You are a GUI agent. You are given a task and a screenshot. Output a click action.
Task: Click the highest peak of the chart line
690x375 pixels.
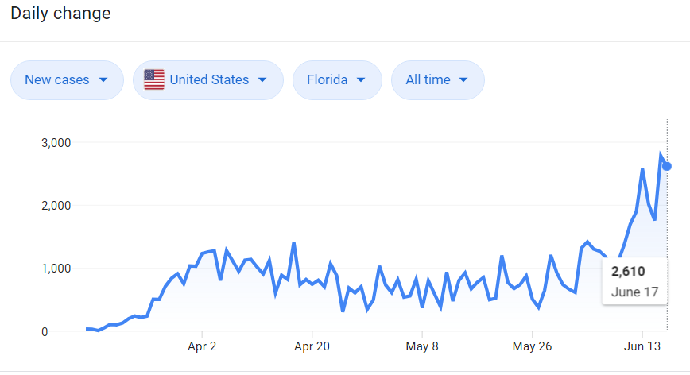(x=661, y=155)
